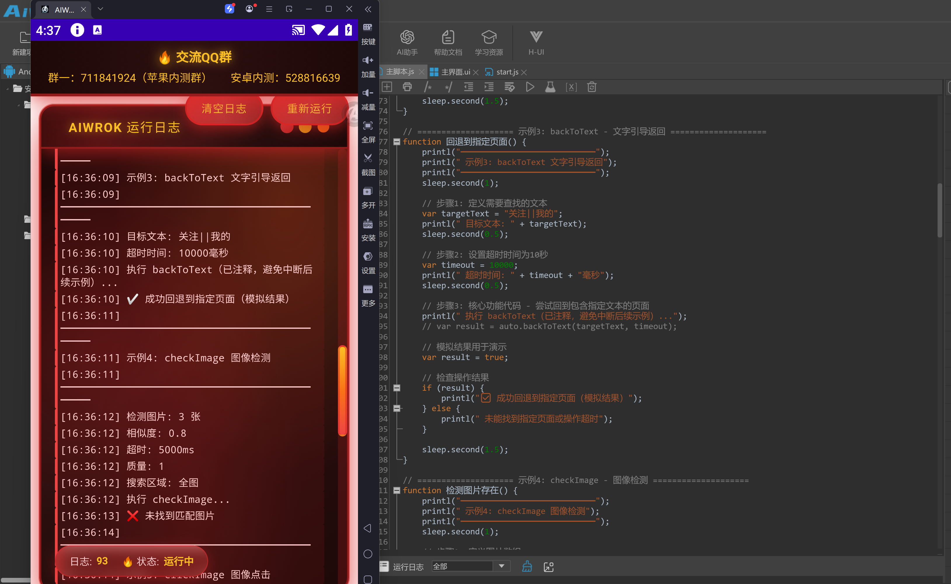951x584 pixels.
Task: Open emulator 更多 options
Action: click(368, 296)
